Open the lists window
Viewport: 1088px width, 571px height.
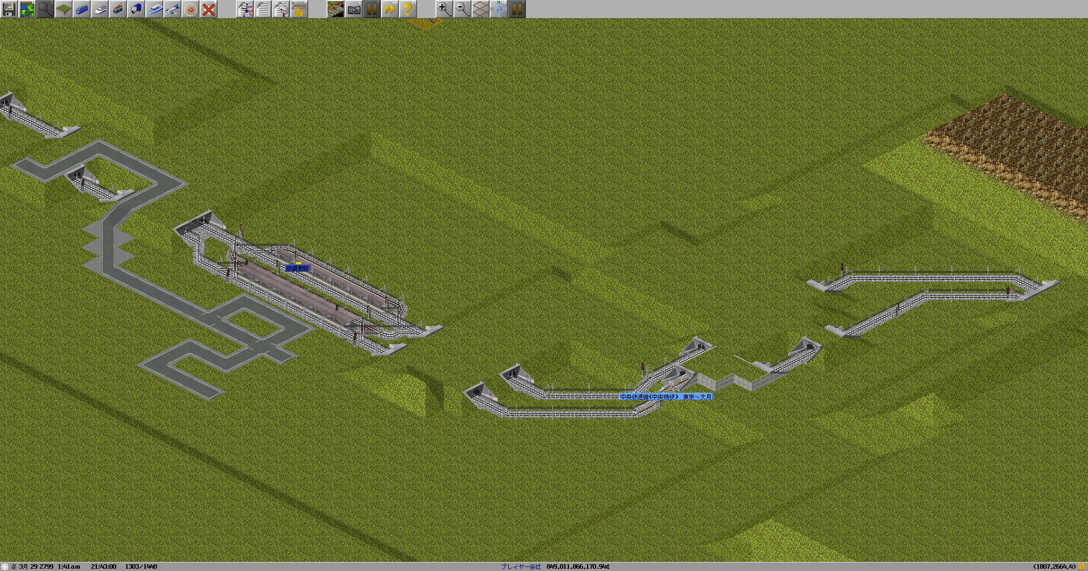coord(263,9)
